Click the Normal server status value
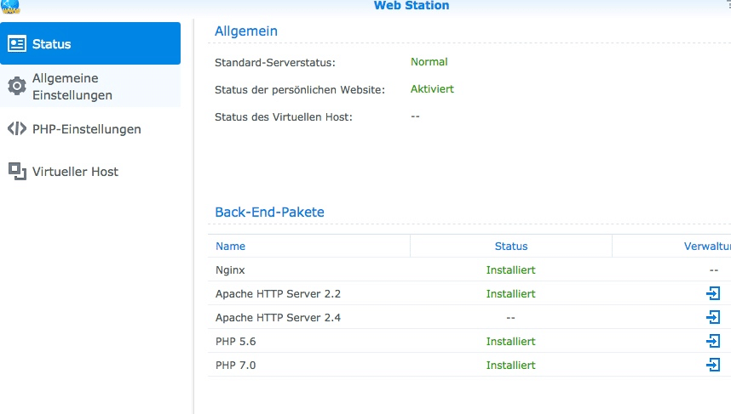This screenshot has height=414, width=731. tap(429, 62)
